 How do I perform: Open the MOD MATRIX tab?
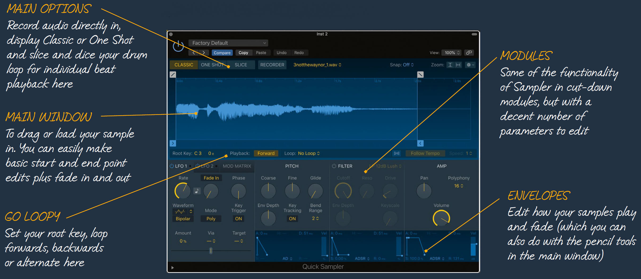coord(237,166)
